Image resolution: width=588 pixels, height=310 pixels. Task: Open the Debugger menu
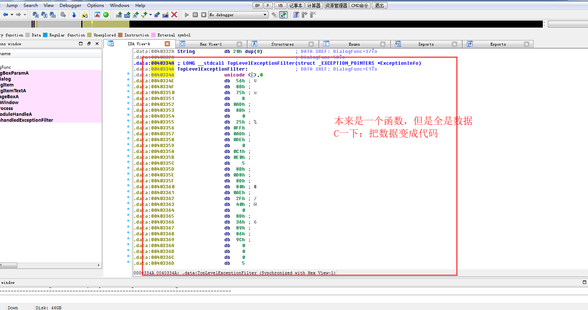[70, 6]
